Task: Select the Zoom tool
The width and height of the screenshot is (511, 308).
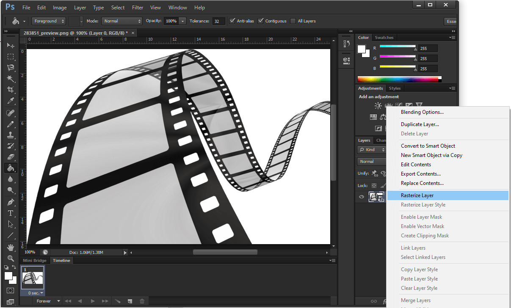Action: (x=11, y=257)
